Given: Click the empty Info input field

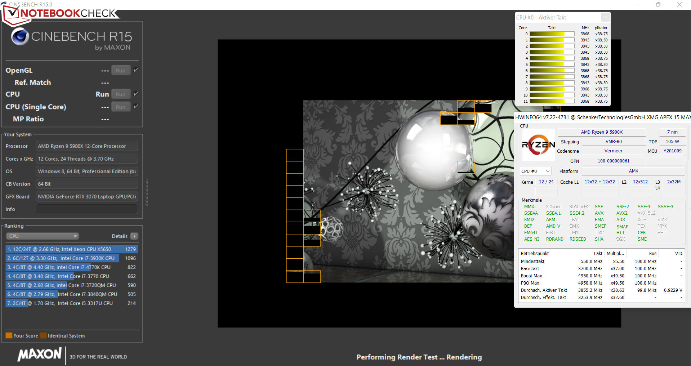Looking at the screenshot, I should (x=87, y=209).
